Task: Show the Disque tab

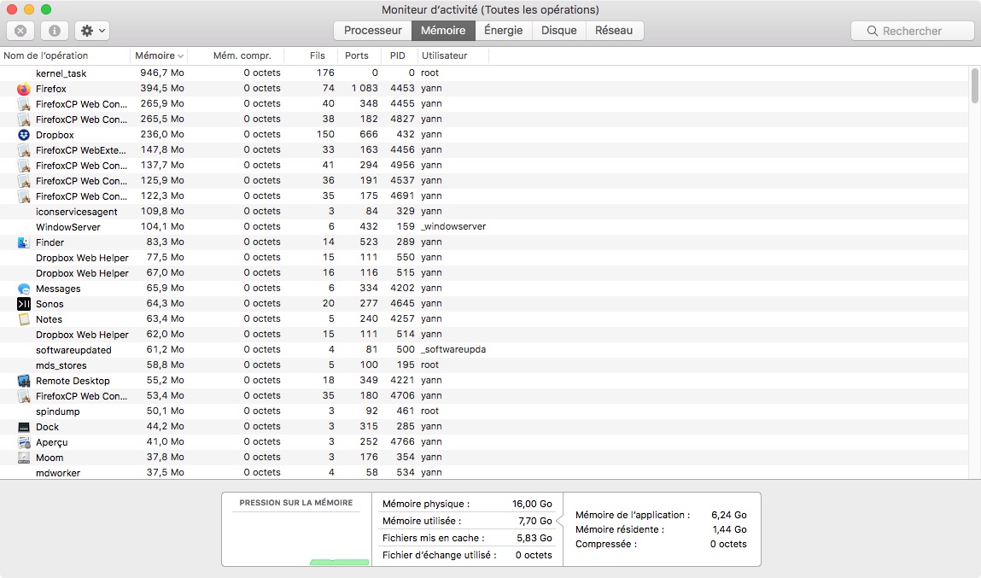Action: [558, 31]
